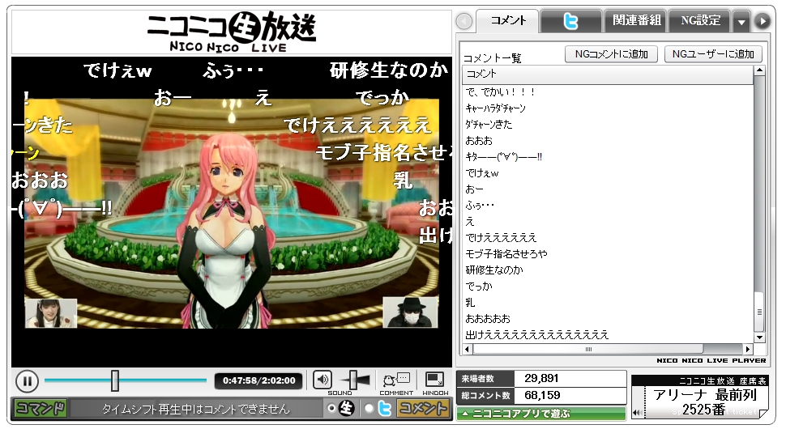This screenshot has height=429, width=786.
Task: Pause the timeshift playback
Action: tap(27, 381)
